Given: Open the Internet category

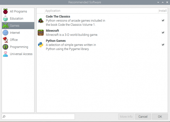Looking at the screenshot, I should [18, 33].
